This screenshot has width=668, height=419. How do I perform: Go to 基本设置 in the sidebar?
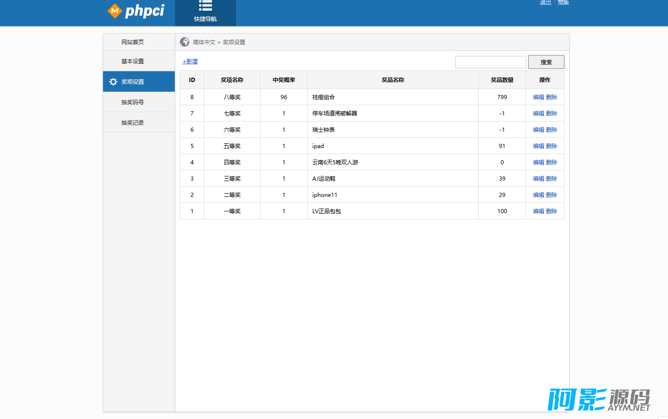click(132, 61)
